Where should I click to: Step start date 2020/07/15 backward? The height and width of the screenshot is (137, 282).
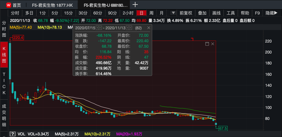pos(98,28)
